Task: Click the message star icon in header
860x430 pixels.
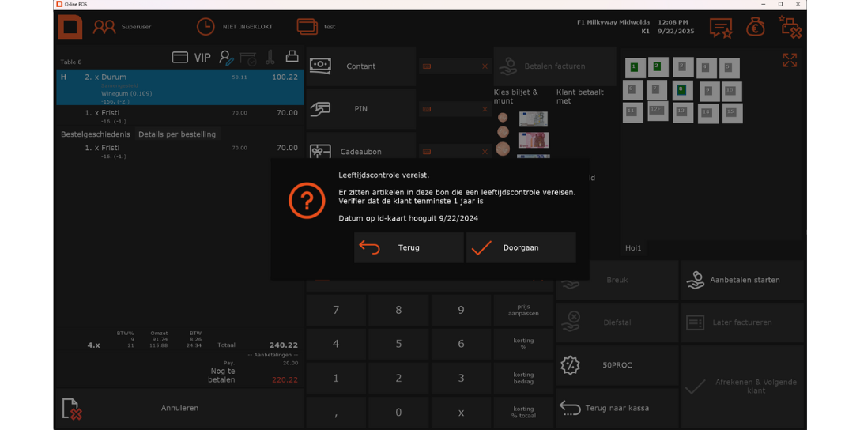Action: (720, 28)
